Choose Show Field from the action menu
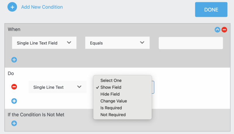 pyautogui.click(x=123, y=87)
